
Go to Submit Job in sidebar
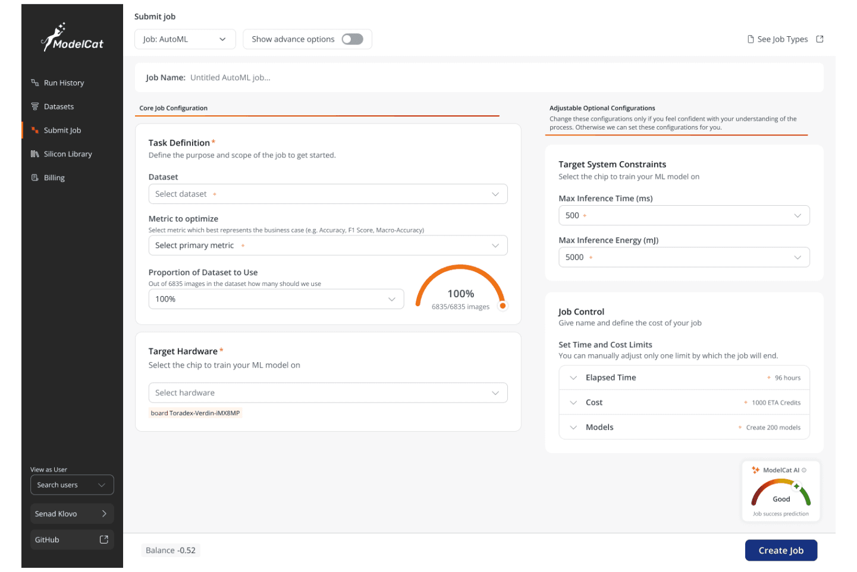click(62, 130)
